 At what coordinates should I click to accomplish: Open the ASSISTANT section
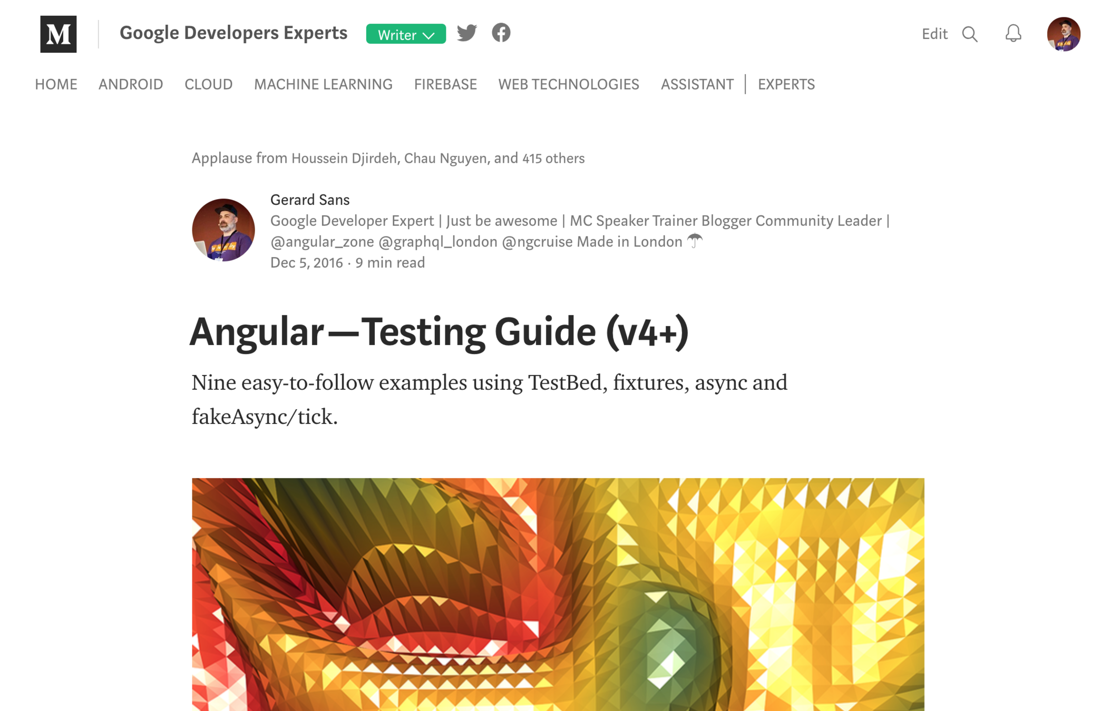coord(697,84)
